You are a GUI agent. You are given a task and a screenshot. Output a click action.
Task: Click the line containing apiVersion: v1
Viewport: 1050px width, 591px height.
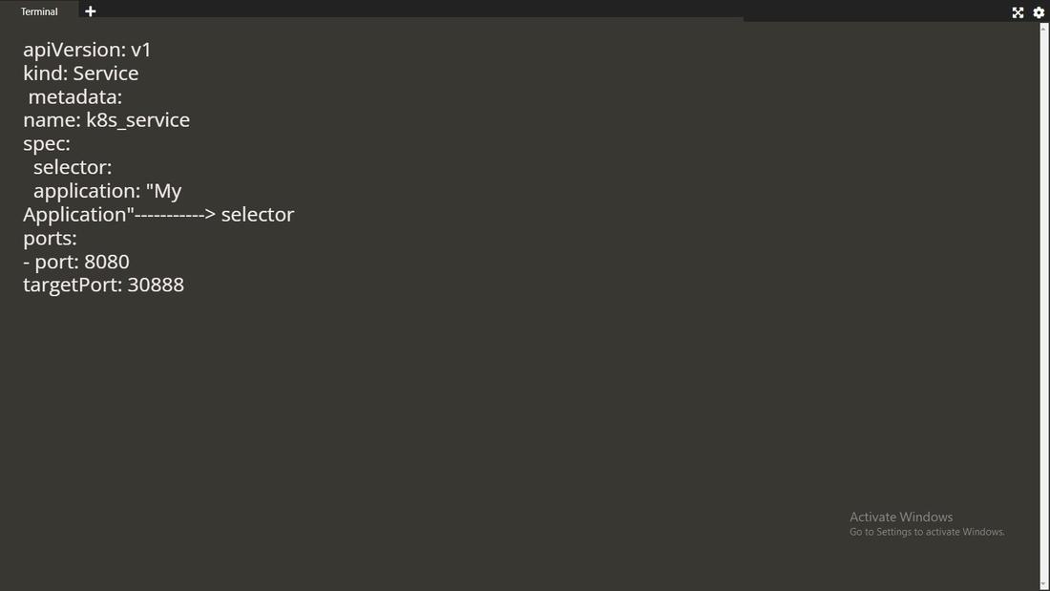click(88, 49)
